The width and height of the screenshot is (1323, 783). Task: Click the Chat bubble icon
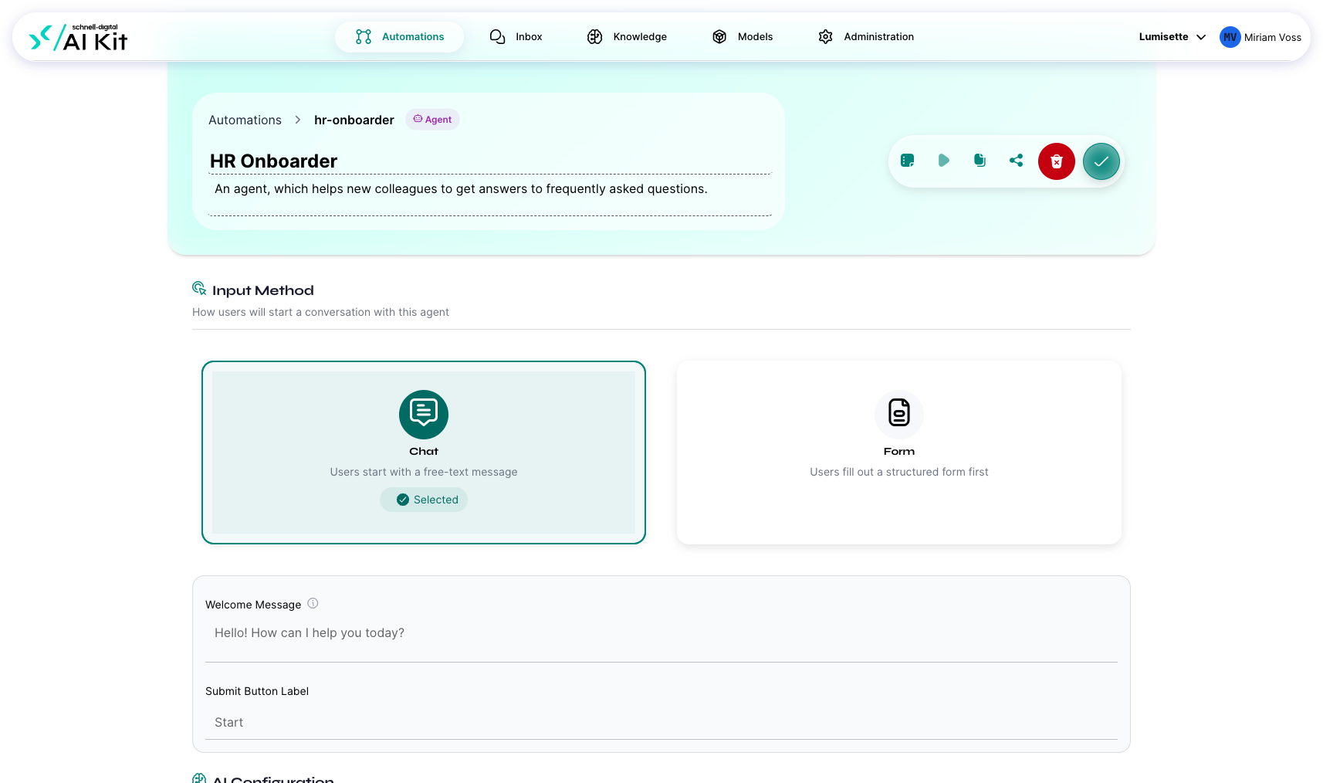point(424,415)
